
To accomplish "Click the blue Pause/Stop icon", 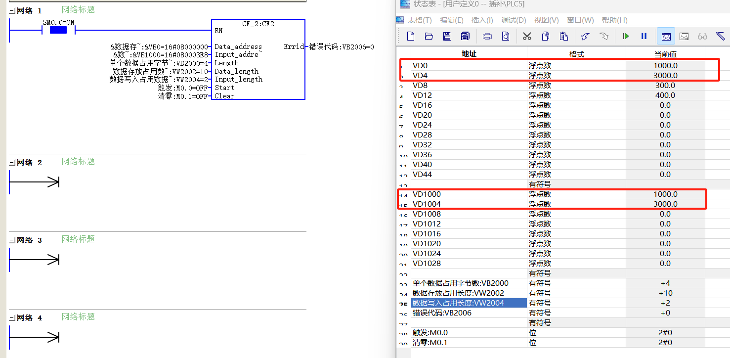I will click(644, 36).
